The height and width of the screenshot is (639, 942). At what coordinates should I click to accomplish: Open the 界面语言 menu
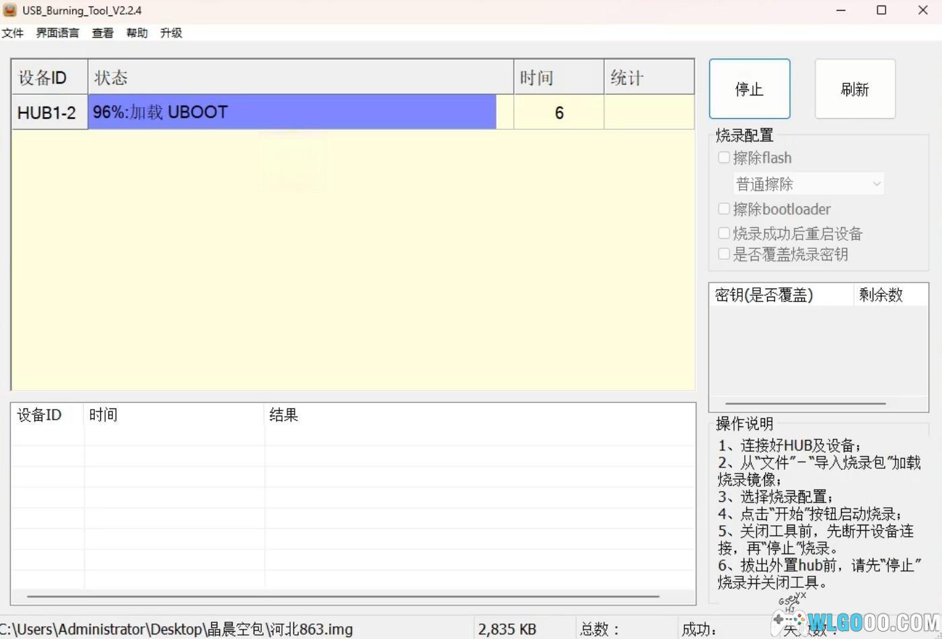point(57,33)
